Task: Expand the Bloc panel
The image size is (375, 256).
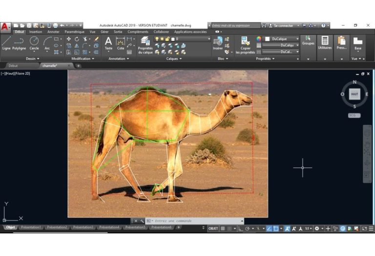Action: coord(223,59)
